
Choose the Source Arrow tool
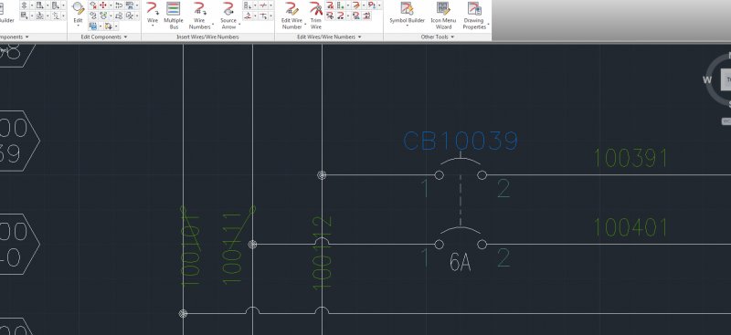tap(228, 16)
